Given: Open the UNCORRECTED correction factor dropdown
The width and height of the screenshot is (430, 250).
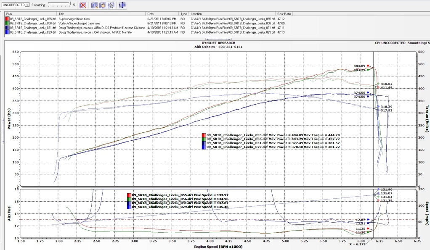Looking at the screenshot, I should point(27,5).
